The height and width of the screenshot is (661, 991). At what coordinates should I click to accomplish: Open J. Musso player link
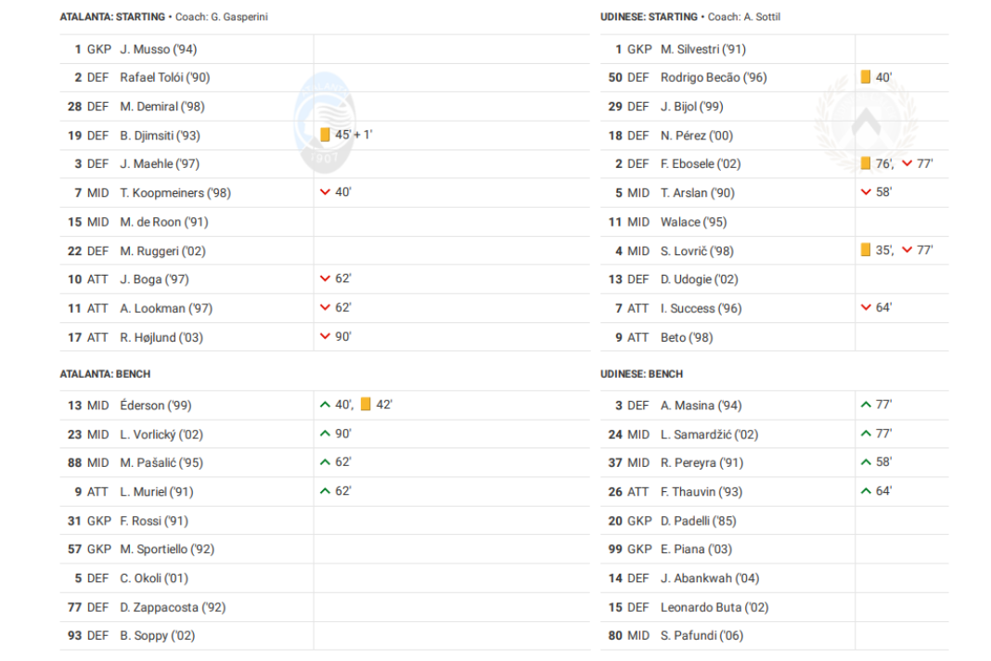pyautogui.click(x=158, y=49)
